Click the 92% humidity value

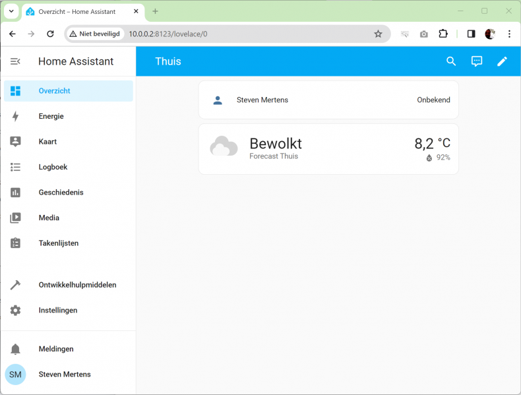[443, 158]
